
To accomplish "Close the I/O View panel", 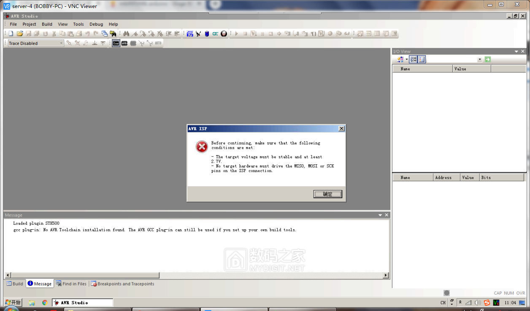I will [x=523, y=51].
